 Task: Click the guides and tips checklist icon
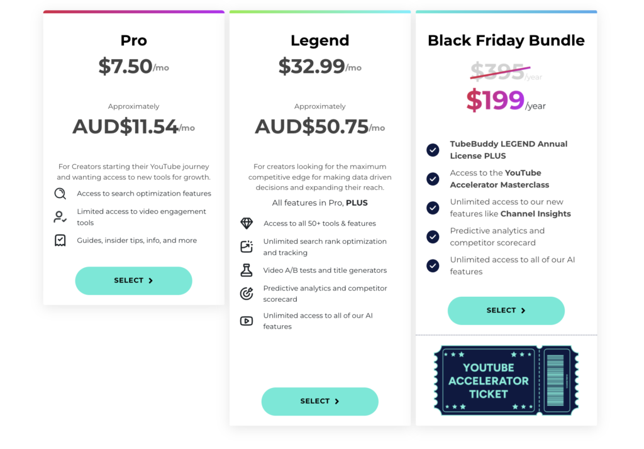coord(60,240)
